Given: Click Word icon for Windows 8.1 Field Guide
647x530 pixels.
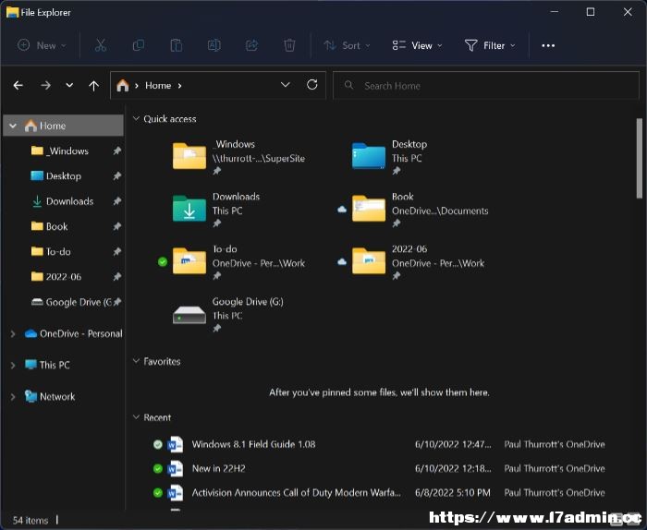Looking at the screenshot, I should 175,444.
